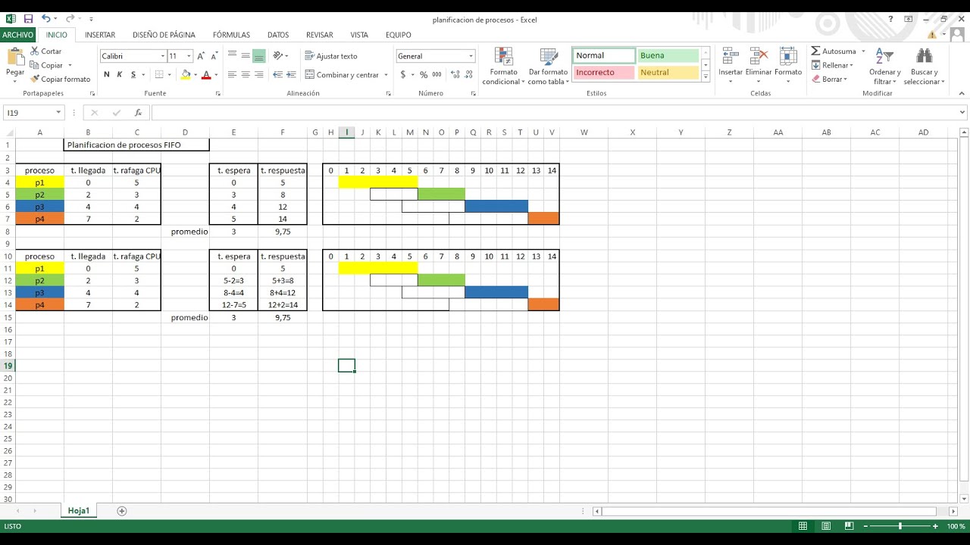This screenshot has height=545, width=970.
Task: Switch to VISTA ribbon tab
Action: (359, 35)
